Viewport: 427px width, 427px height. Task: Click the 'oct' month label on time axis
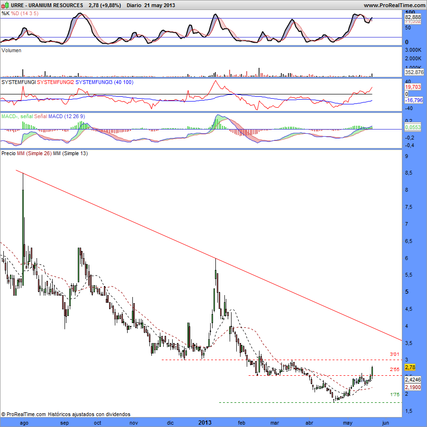[97, 423]
